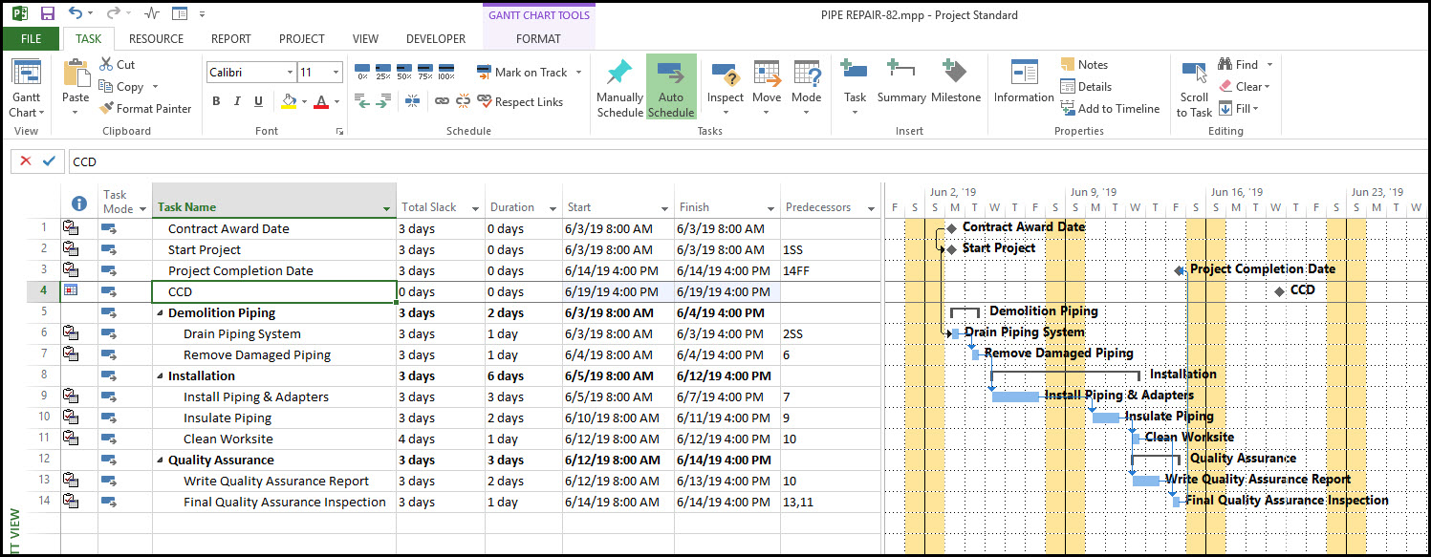Click Add to Timeline button
This screenshot has width=1431, height=557.
pos(1109,109)
